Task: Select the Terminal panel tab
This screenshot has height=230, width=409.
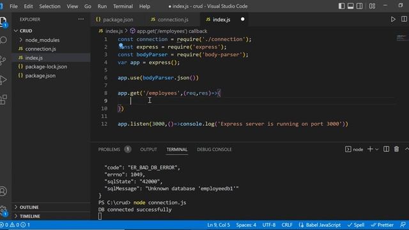Action: point(177,149)
